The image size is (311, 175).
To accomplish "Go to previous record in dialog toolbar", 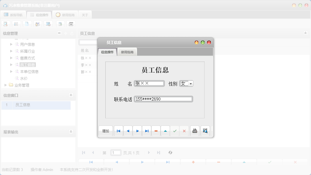I will click(x=128, y=131).
